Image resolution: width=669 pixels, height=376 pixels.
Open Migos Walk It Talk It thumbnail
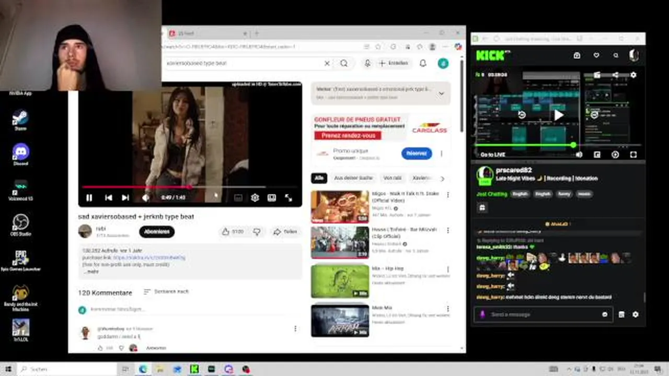340,207
